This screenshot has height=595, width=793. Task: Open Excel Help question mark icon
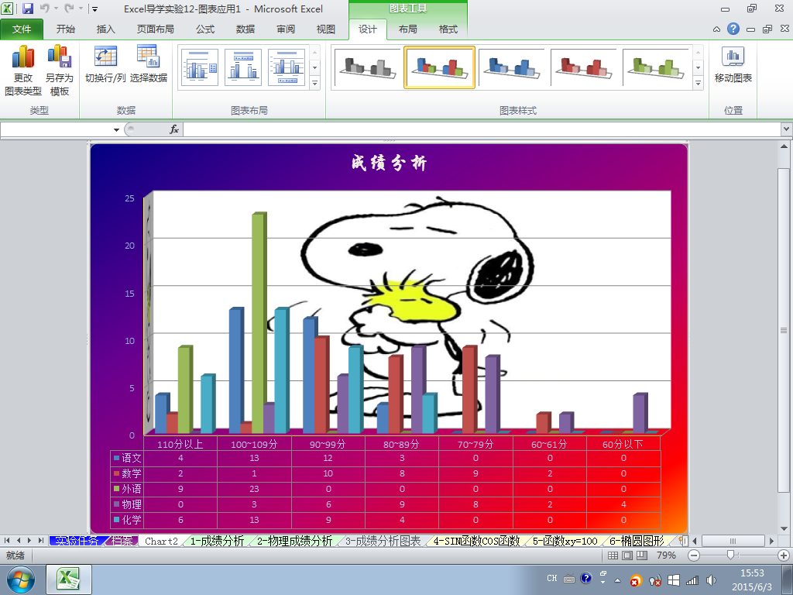[x=733, y=29]
